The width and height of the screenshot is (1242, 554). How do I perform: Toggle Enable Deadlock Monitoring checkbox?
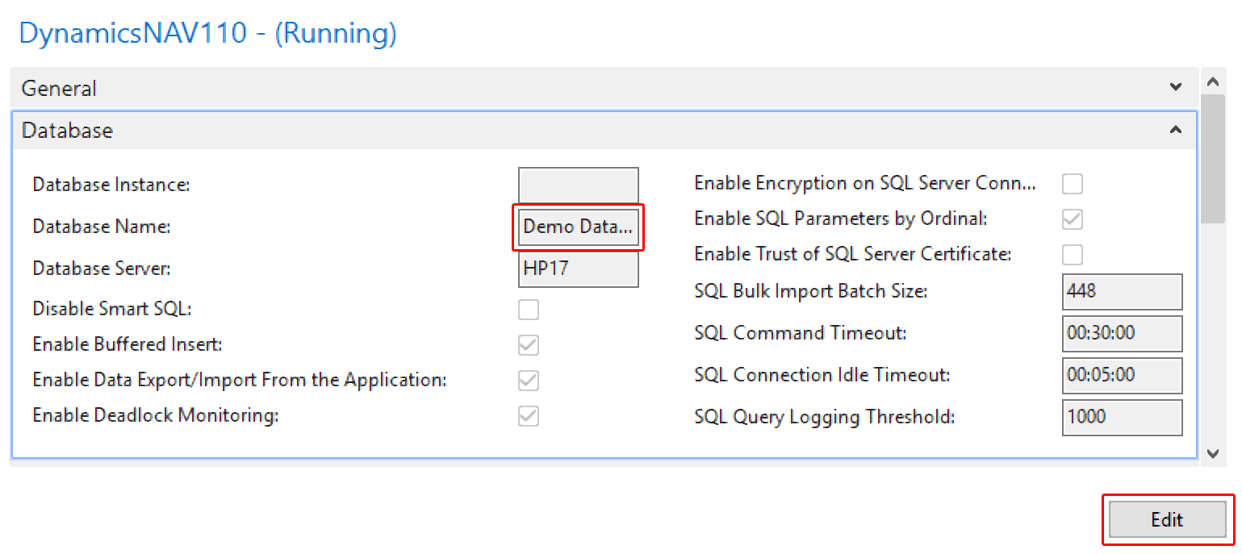529,416
